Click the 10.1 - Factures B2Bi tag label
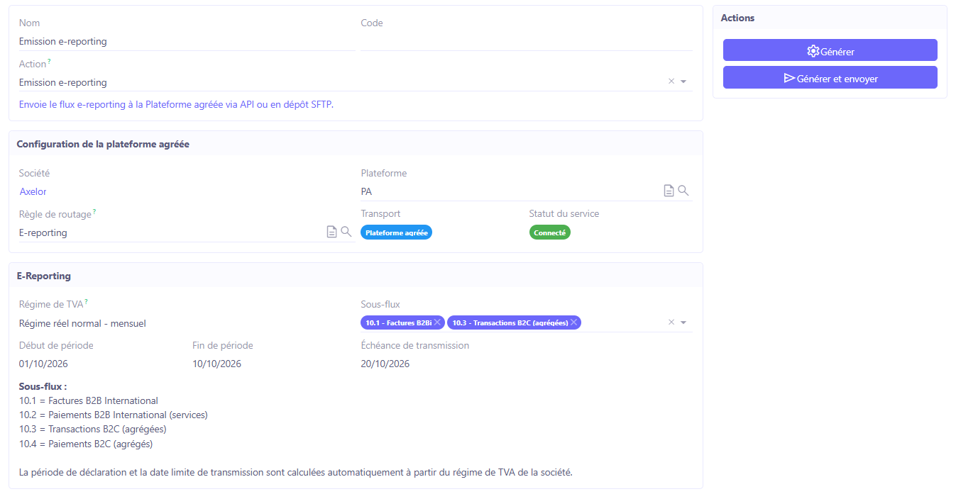 [398, 322]
